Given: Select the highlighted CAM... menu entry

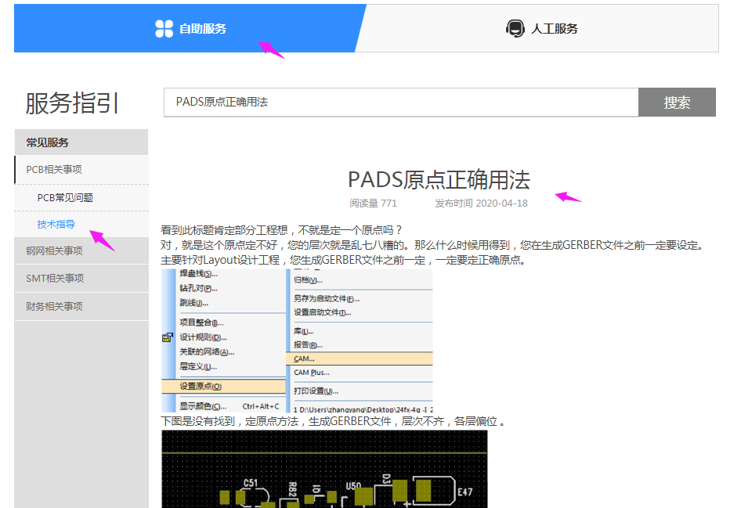Looking at the screenshot, I should point(304,358).
